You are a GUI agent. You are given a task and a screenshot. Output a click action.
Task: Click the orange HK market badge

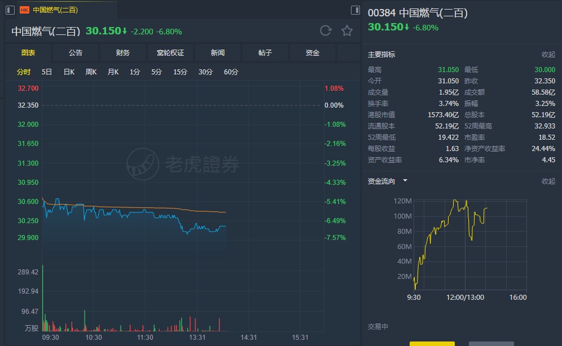[24, 10]
